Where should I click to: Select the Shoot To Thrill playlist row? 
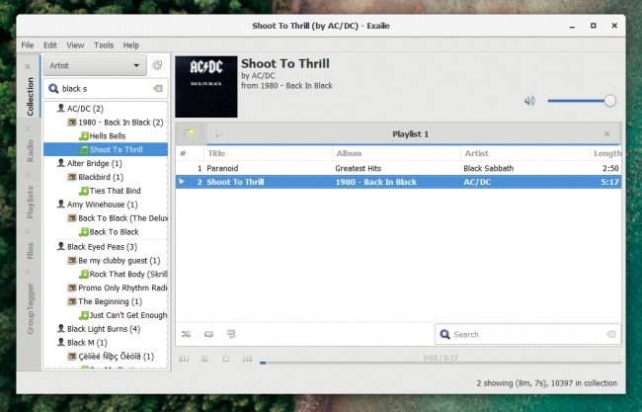pyautogui.click(x=398, y=182)
